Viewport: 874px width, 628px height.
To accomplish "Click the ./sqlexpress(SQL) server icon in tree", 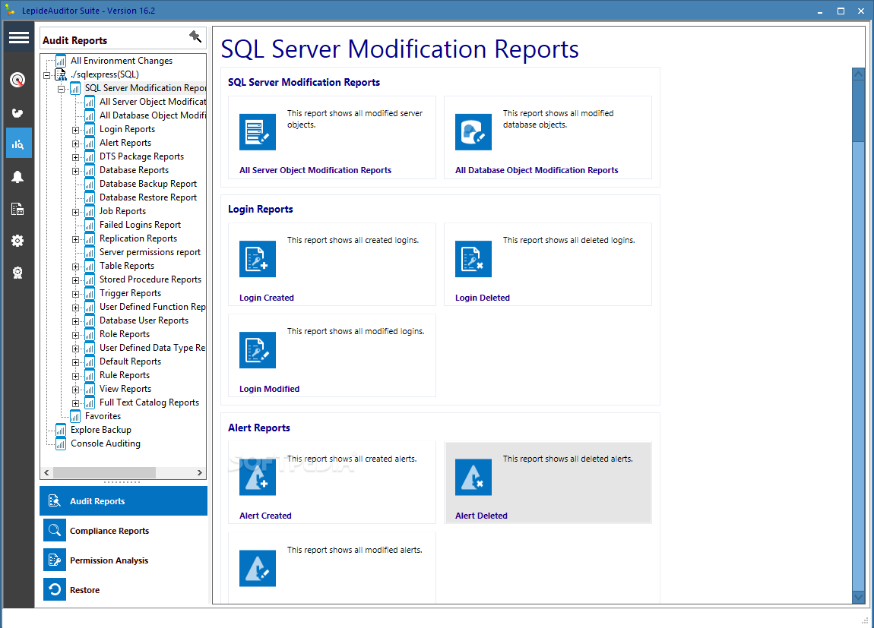I will click(61, 74).
